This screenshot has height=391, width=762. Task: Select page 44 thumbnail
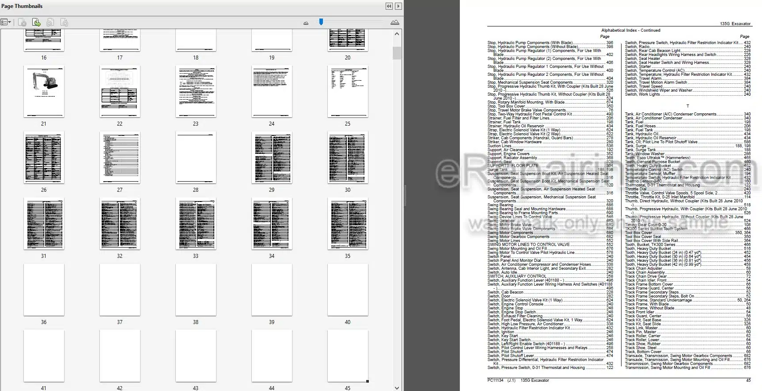(x=272, y=356)
